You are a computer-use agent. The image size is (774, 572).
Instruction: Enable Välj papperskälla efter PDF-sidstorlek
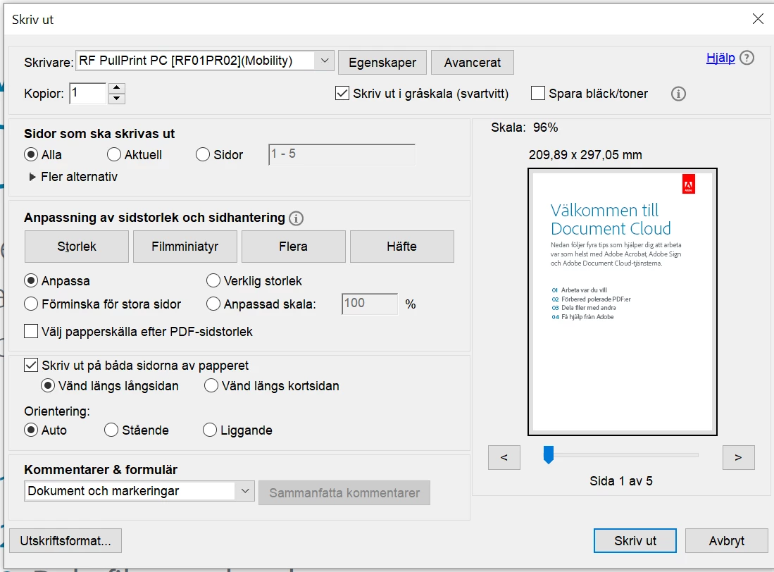pos(31,331)
